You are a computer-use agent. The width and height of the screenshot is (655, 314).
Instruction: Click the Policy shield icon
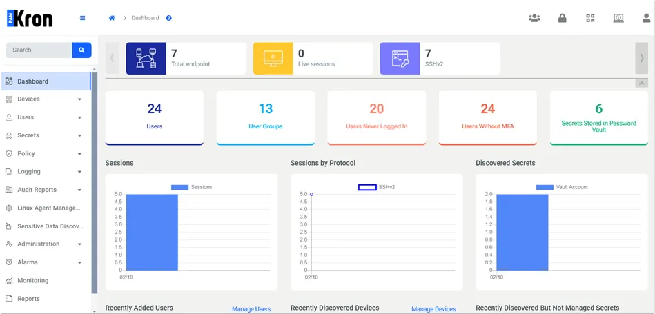9,153
